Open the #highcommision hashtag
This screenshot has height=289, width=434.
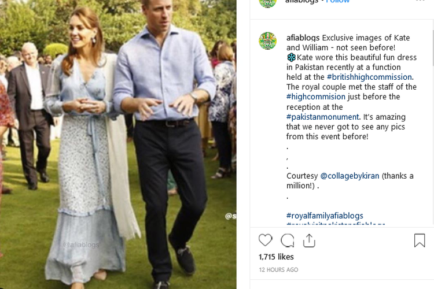[x=315, y=97]
